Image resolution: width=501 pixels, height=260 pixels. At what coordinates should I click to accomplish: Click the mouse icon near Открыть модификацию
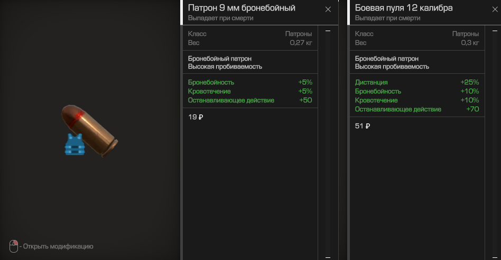pos(13,246)
